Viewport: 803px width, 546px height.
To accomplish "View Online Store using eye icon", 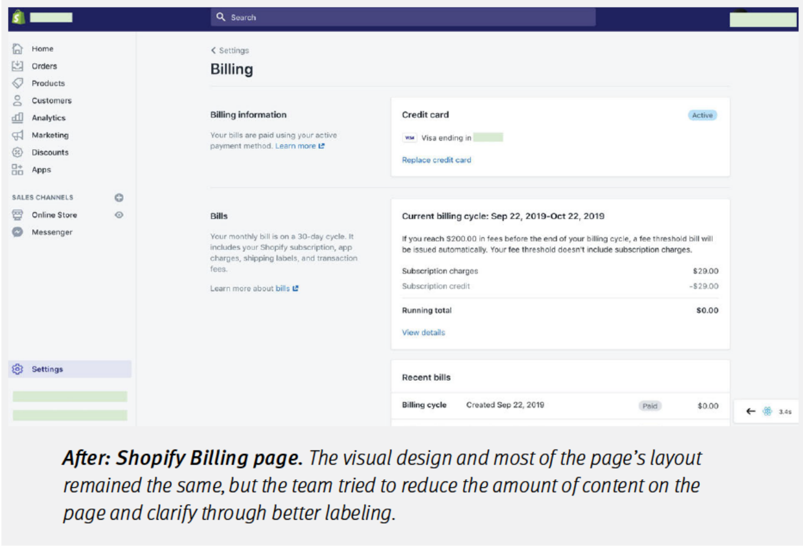I will (x=119, y=215).
